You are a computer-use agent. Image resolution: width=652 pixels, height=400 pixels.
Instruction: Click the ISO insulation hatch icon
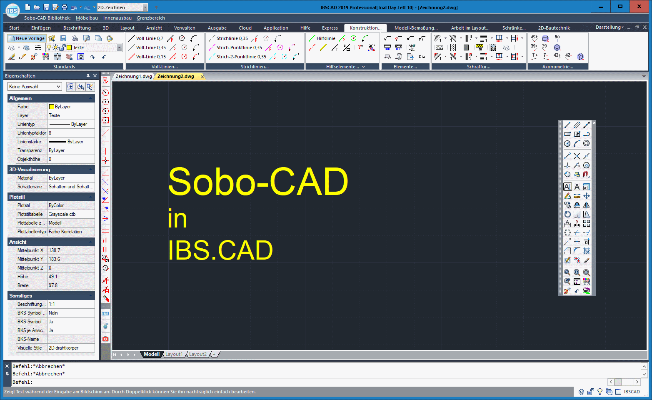pyautogui.click(x=480, y=47)
